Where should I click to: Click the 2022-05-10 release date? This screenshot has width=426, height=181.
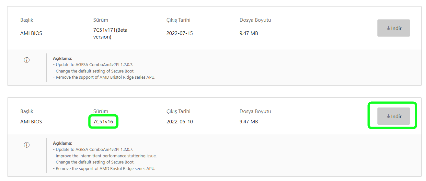[x=179, y=122]
